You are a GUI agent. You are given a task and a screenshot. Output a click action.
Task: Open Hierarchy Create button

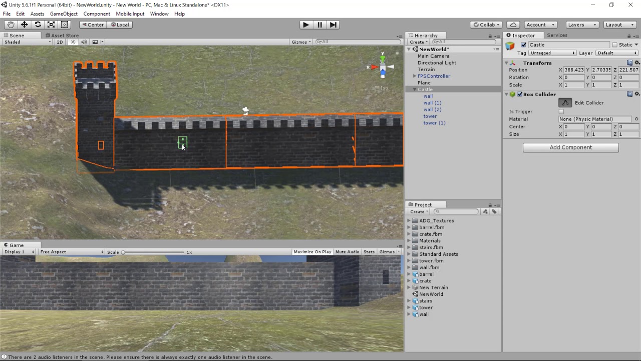[419, 42]
